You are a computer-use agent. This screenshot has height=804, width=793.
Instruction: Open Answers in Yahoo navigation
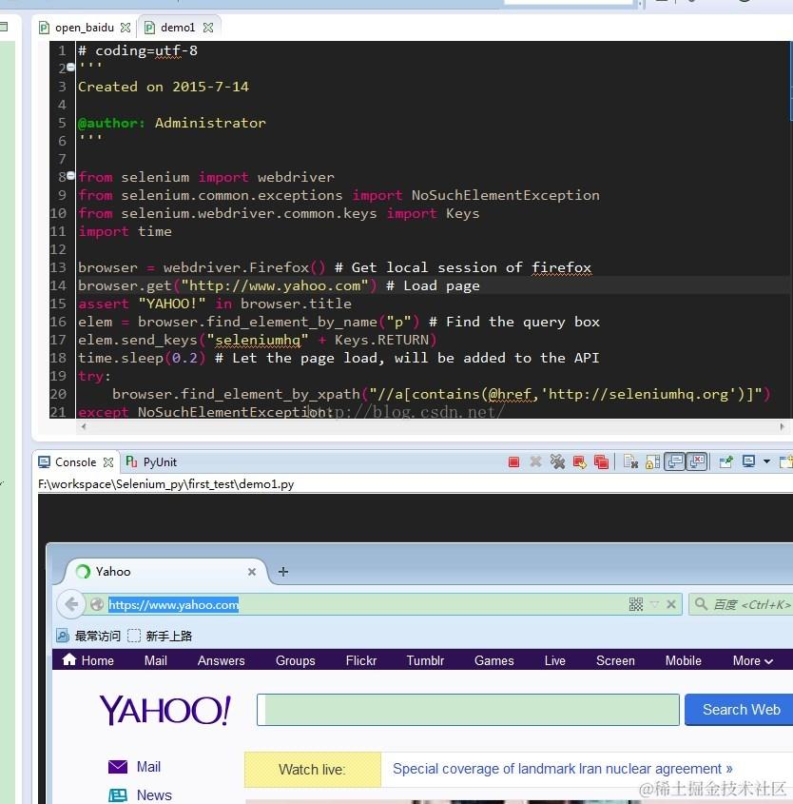(222, 660)
